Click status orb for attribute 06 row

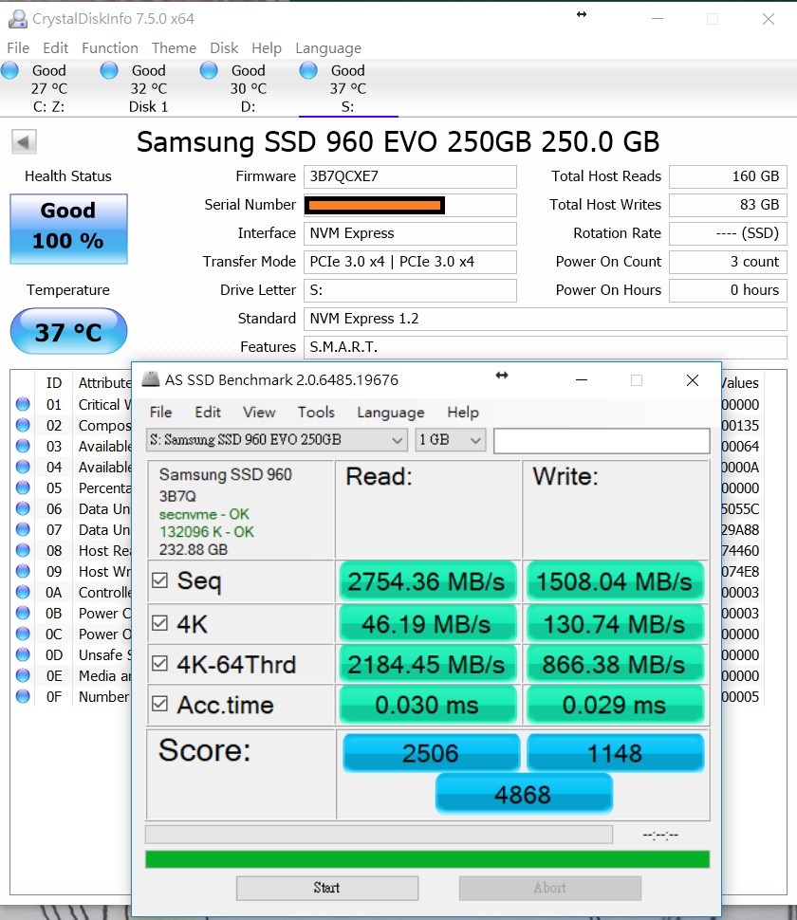click(23, 508)
